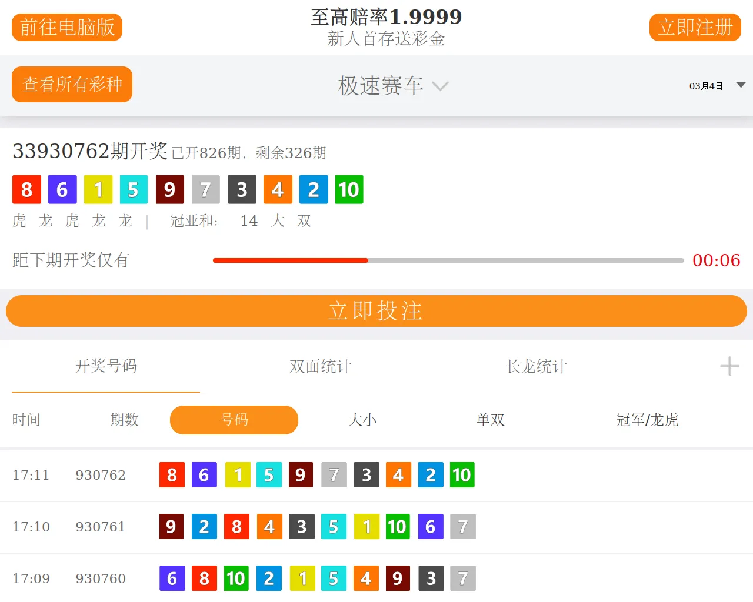The height and width of the screenshot is (602, 753).
Task: Switch view to 单双 filter
Action: tap(491, 420)
